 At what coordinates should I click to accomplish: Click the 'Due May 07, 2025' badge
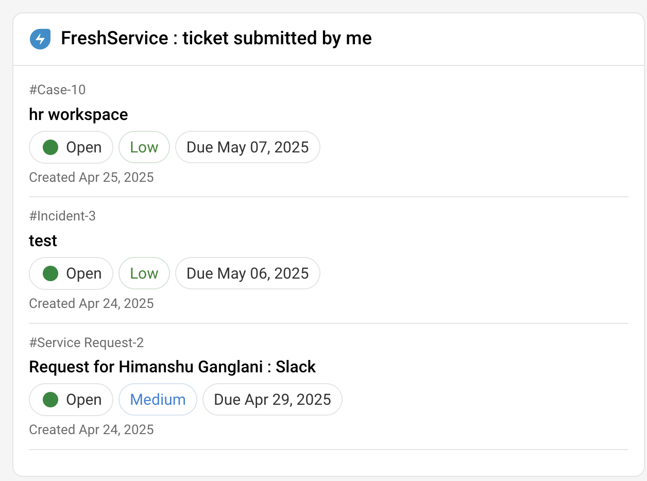pyautogui.click(x=247, y=147)
